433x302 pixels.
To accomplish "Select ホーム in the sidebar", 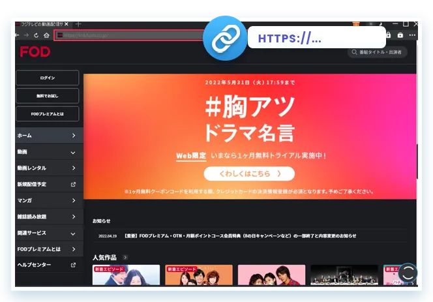I will 49,136.
